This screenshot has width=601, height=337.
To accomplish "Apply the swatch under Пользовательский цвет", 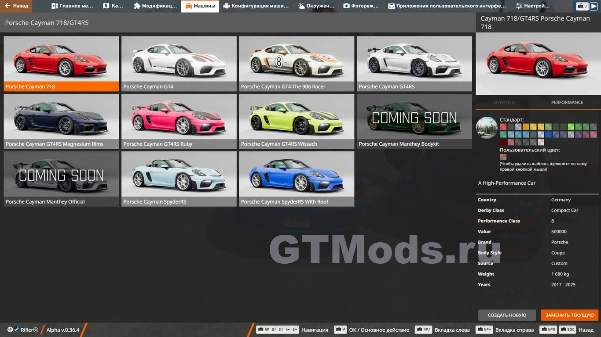I will tap(503, 157).
